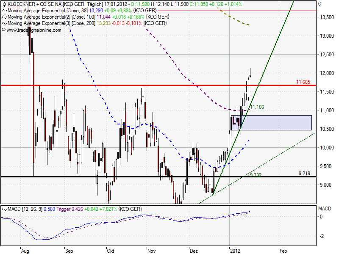Click the 13,000 price axis label
Image resolution: width=339 pixels, height=254 pixels.
(327, 36)
